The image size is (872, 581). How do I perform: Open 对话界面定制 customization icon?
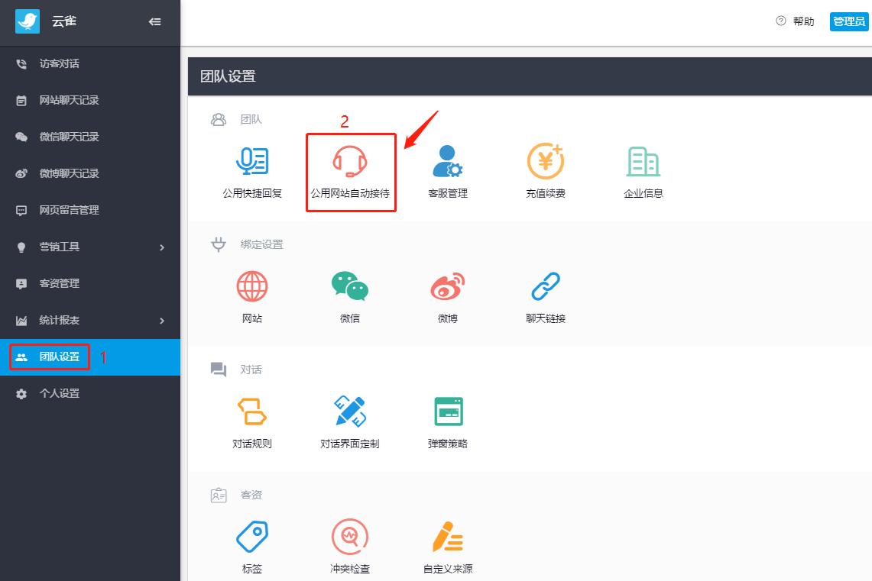350,412
